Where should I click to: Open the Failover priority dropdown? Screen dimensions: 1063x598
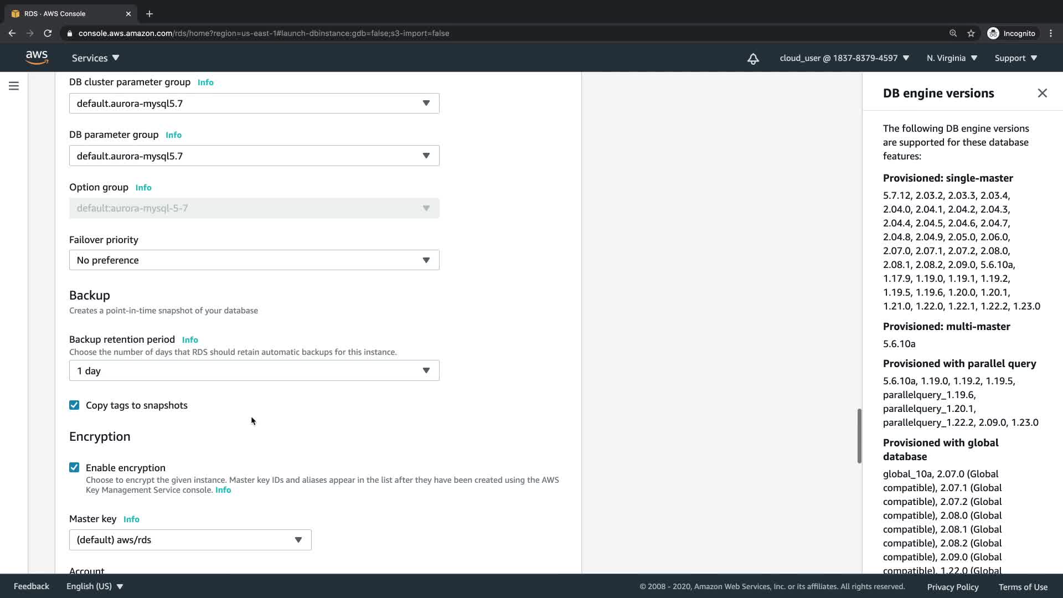tap(254, 260)
